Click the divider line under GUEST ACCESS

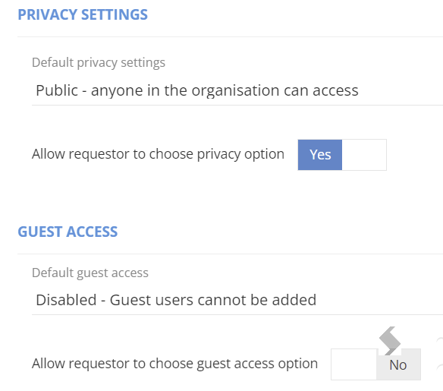click(x=231, y=254)
